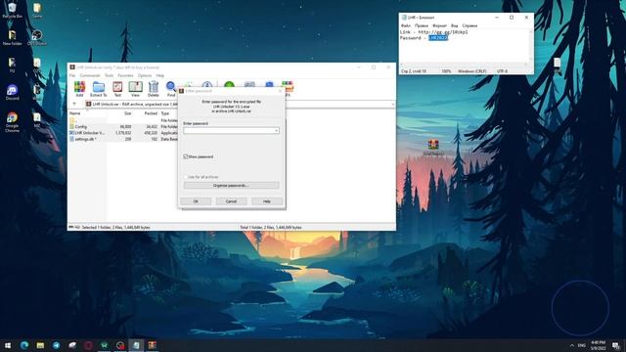Click the Find toolbar icon in WinRAR
This screenshot has width=626, height=352.
click(171, 89)
